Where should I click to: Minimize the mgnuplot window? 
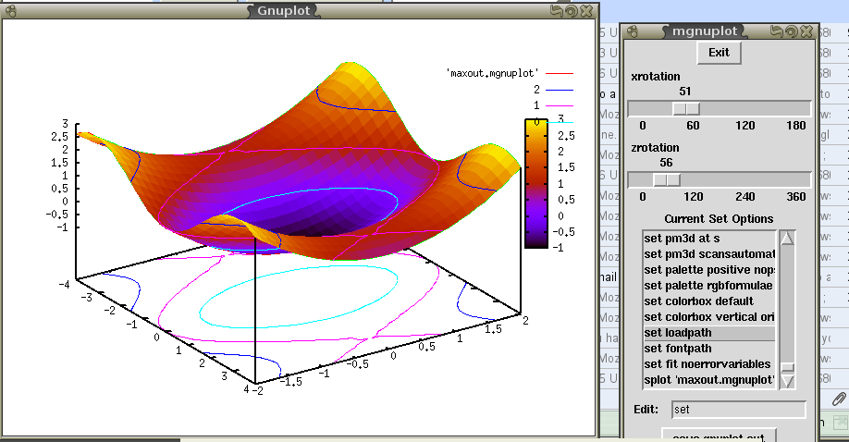click(x=777, y=31)
